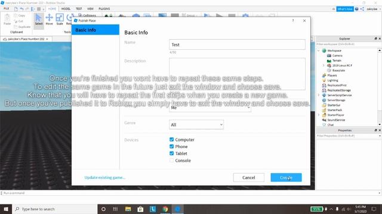Click the ServerStorage icon
Image resolution: width=382 pixels, height=214 pixels.
point(324,100)
